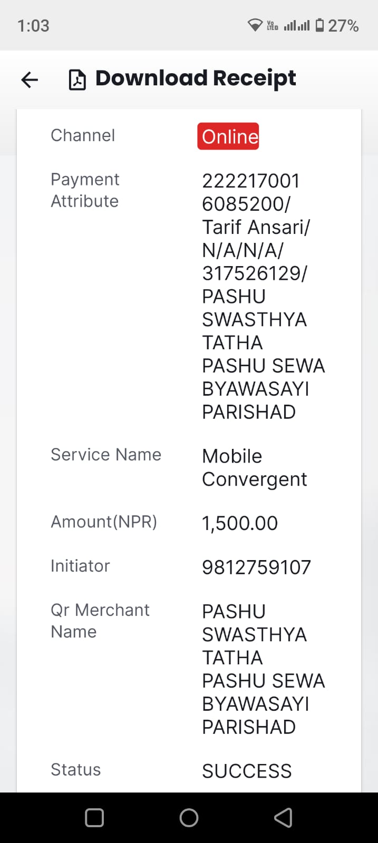Tap the Mobile Convergent service name value
This screenshot has height=843, width=378.
[255, 468]
